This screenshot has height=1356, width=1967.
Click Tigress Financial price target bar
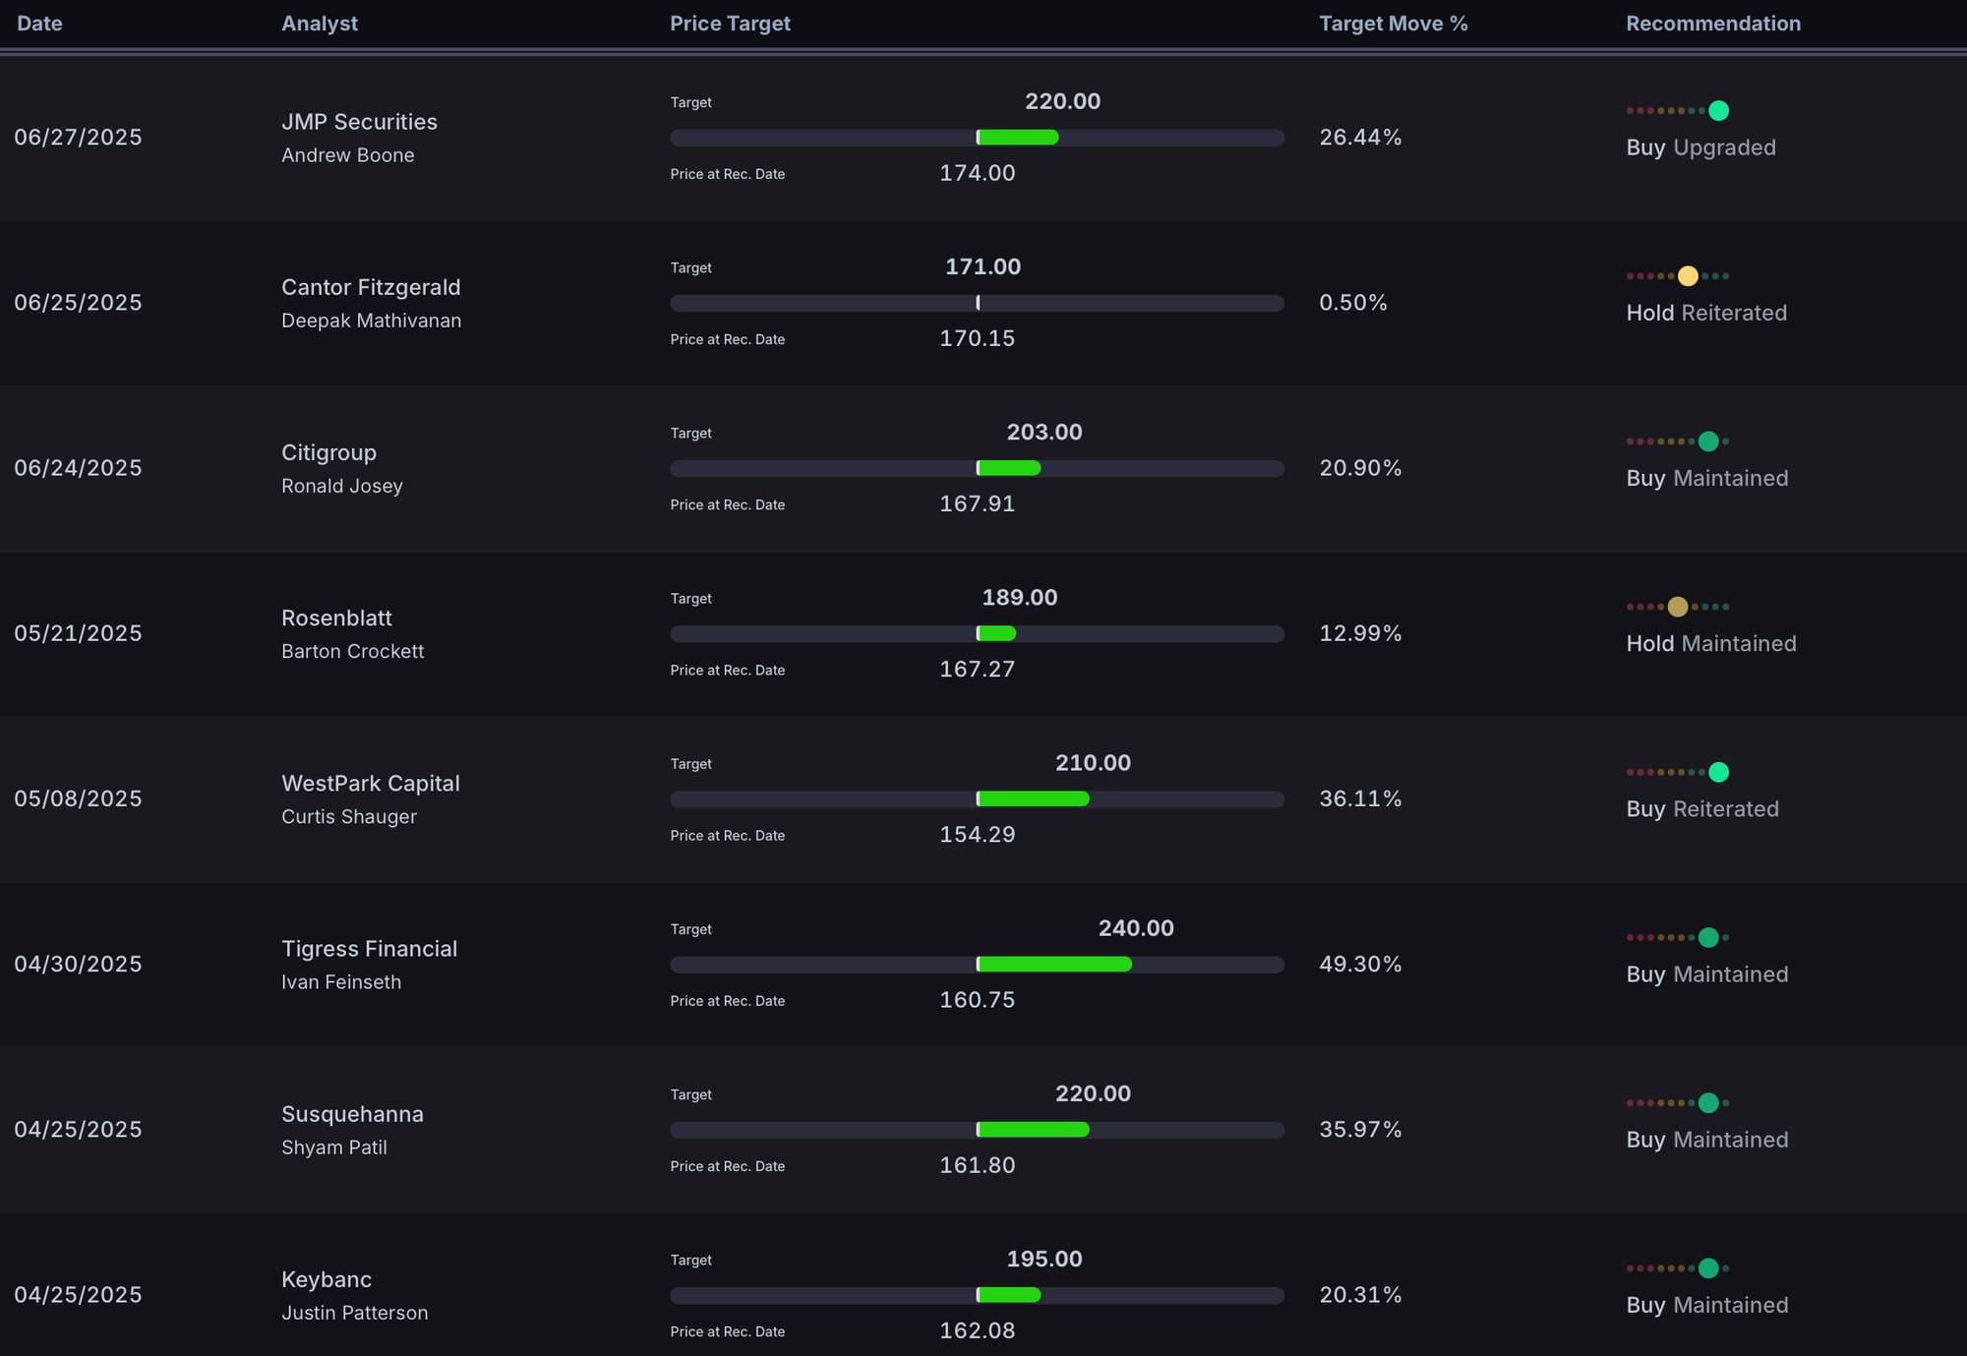(x=977, y=965)
